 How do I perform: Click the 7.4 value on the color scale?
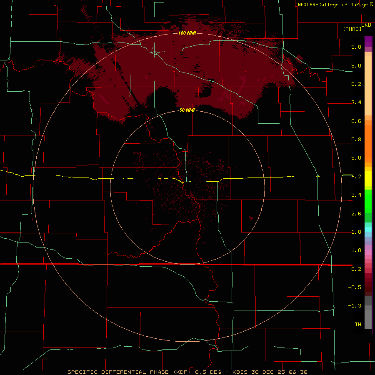(356, 102)
